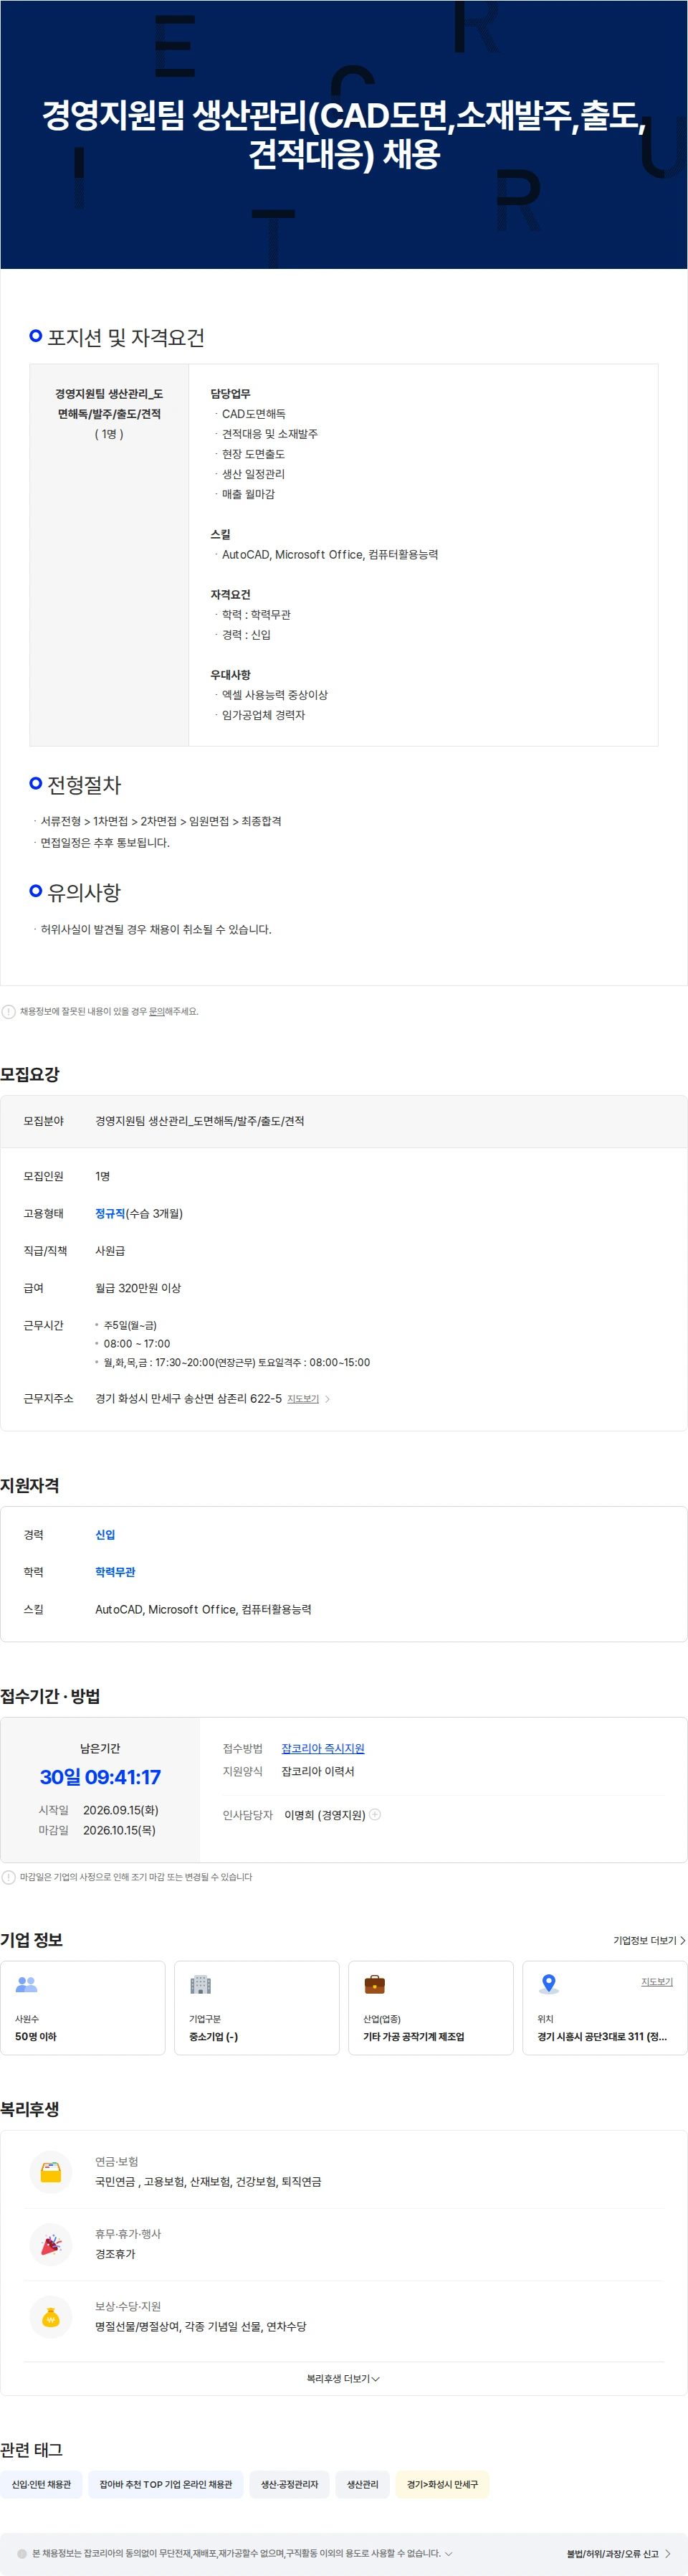This screenshot has width=688, height=2576.
Task: Click the 정규직 employment type text
Action: pyautogui.click(x=110, y=1213)
